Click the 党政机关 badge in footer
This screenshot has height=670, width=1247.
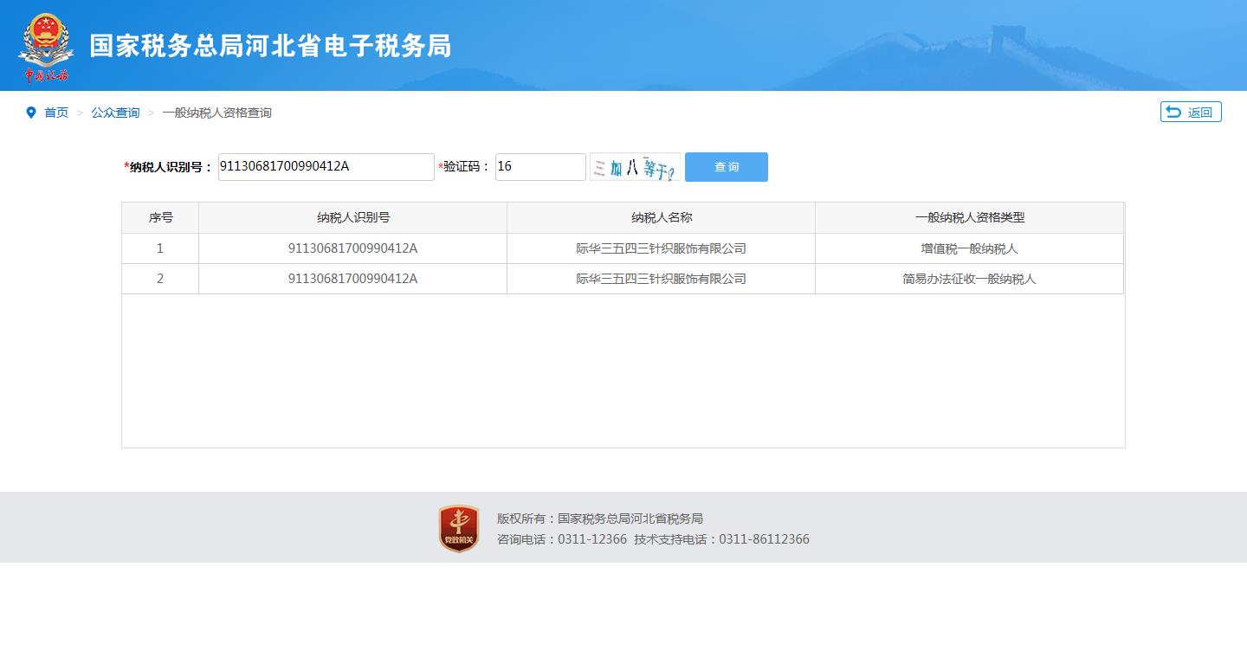click(458, 529)
